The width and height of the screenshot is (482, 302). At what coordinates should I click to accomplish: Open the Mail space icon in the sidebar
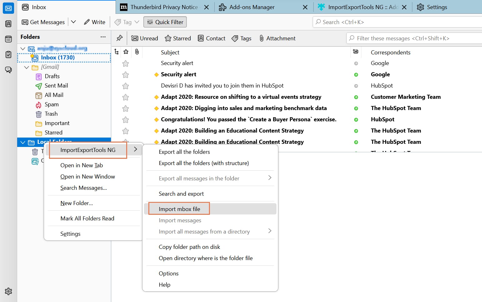point(8,8)
